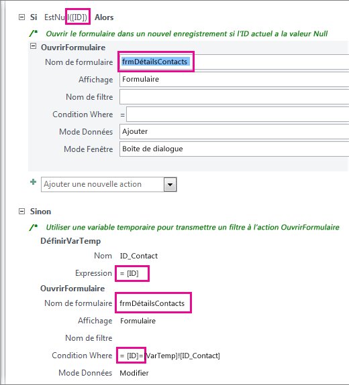Select the DéfinirVarTemp action
The width and height of the screenshot is (349, 385).
(70, 241)
